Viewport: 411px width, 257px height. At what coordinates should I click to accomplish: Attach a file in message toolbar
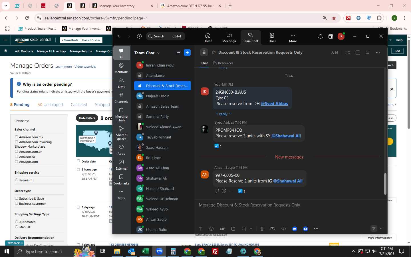(233, 229)
